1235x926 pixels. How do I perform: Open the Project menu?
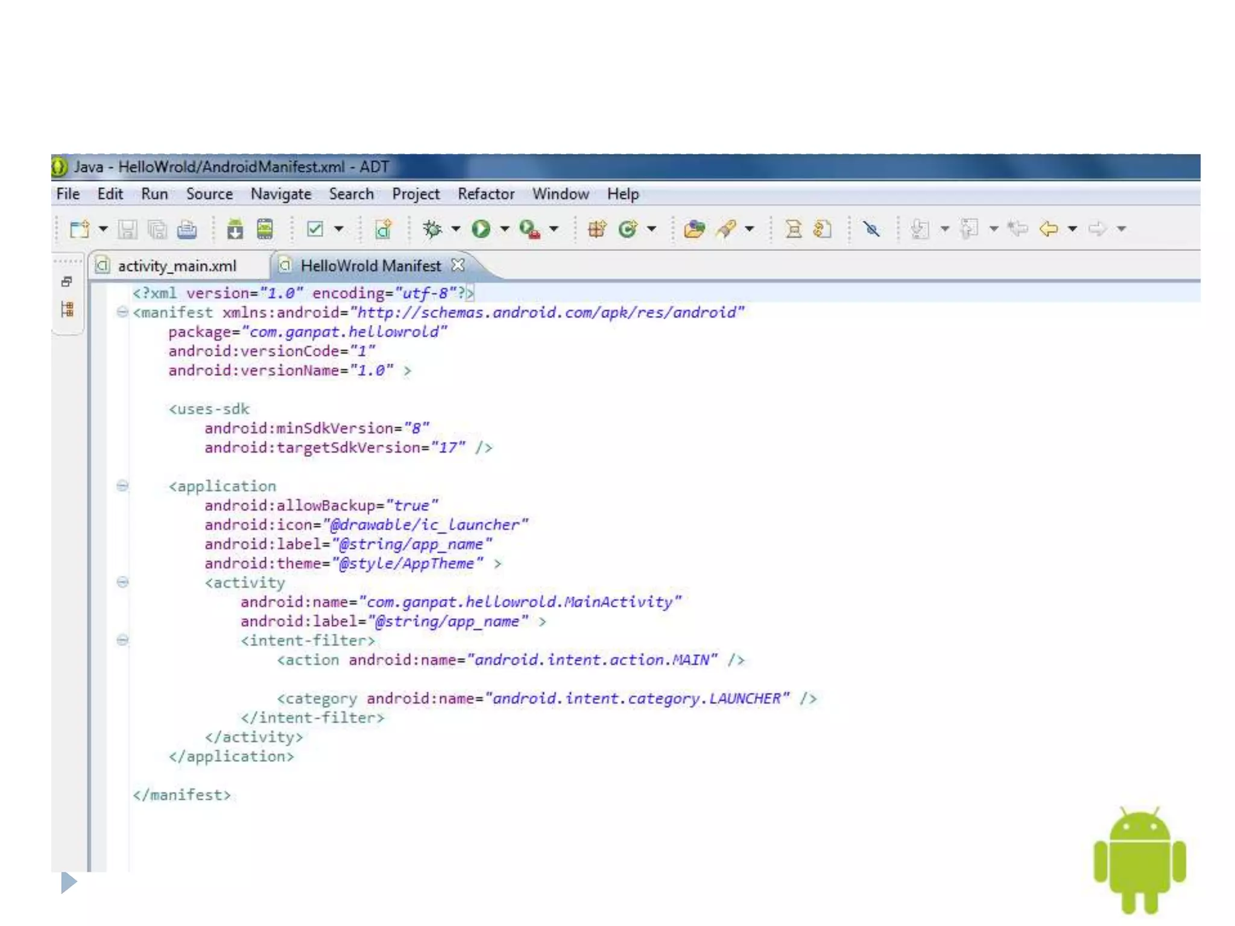415,194
